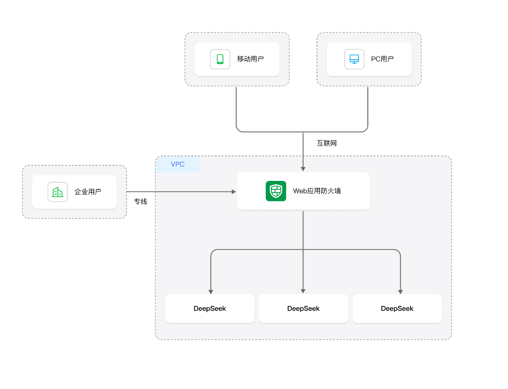Select the Web application firewall shield icon
The height and width of the screenshot is (389, 508).
pyautogui.click(x=276, y=191)
